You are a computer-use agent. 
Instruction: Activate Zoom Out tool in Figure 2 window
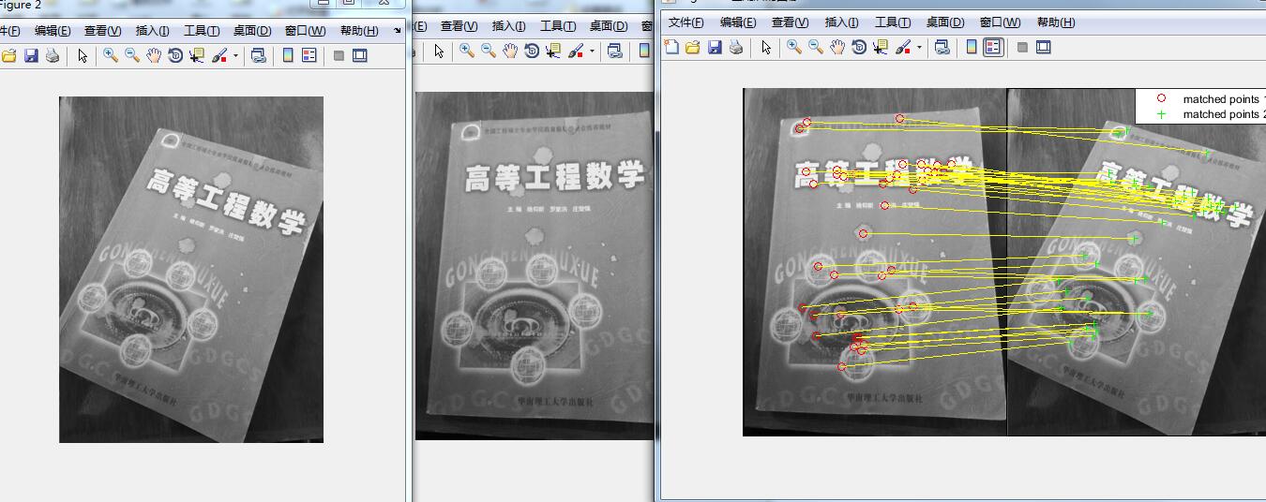(132, 56)
